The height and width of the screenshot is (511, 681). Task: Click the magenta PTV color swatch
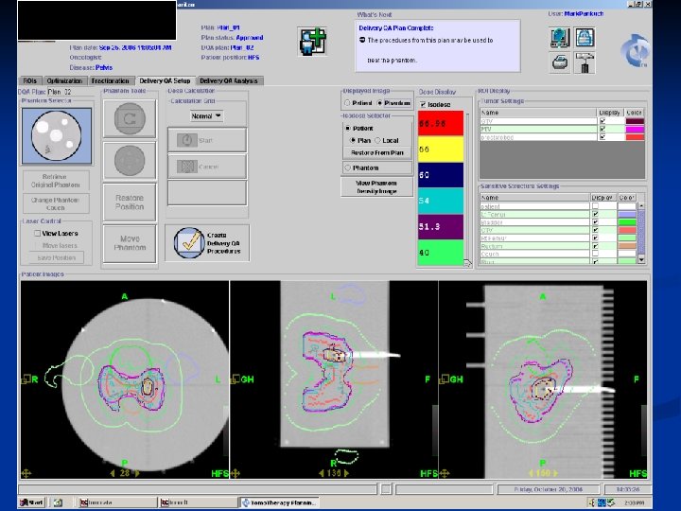[x=635, y=129]
